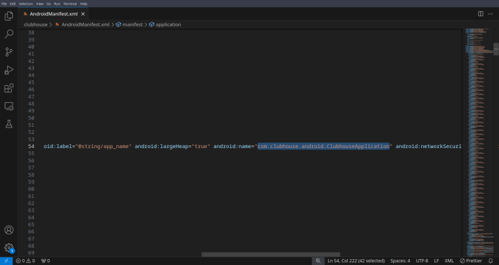
Task: Open the Extensions view
Action: pyautogui.click(x=9, y=88)
